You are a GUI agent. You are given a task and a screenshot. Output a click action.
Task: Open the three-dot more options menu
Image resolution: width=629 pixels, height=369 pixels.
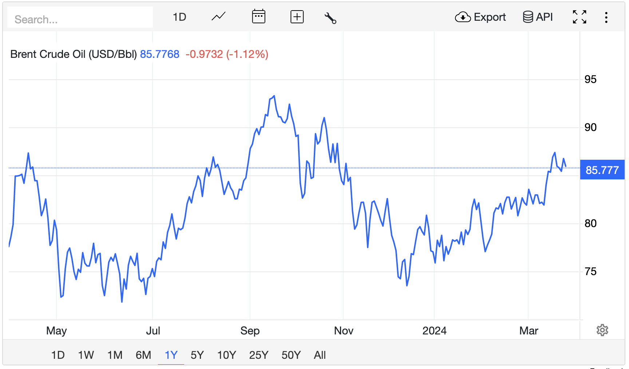[606, 17]
